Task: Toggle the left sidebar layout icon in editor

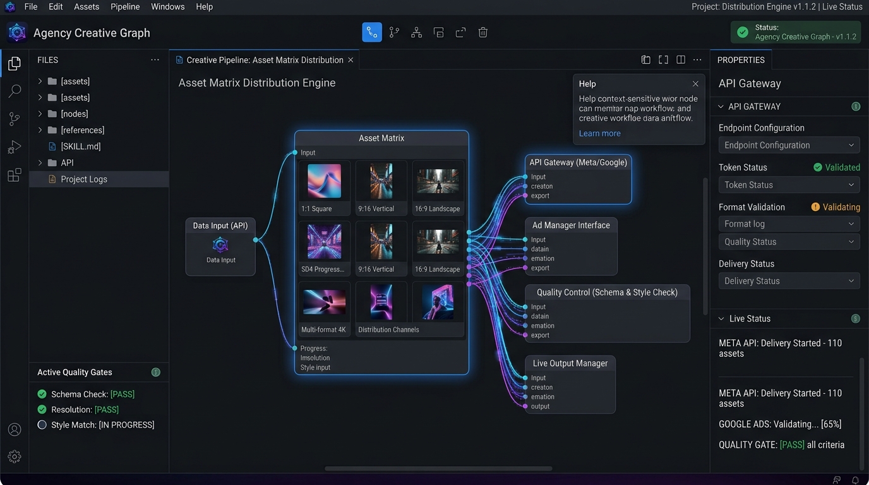Action: tap(645, 60)
